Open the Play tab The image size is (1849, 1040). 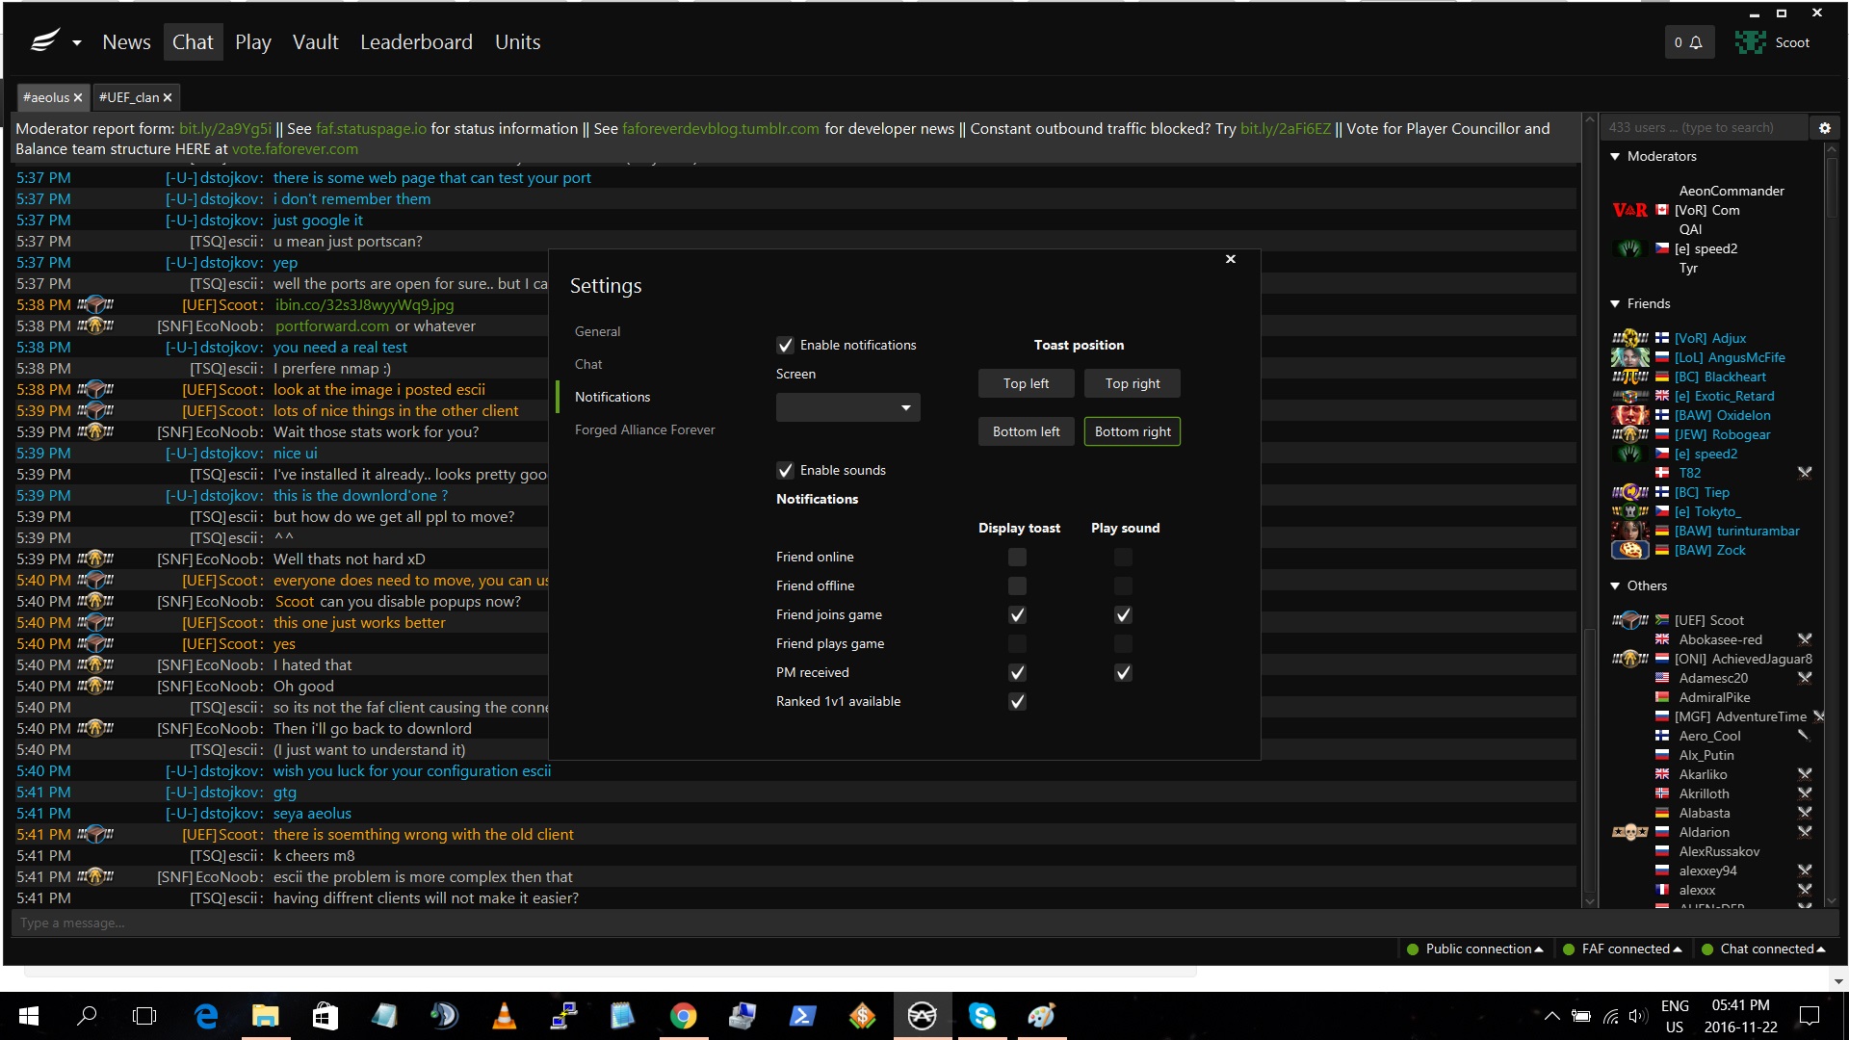253,42
